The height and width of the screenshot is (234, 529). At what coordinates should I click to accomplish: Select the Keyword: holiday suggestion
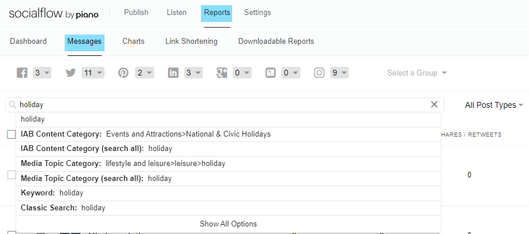228,193
